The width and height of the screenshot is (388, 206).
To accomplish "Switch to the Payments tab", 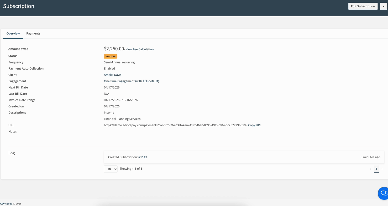I will tap(33, 34).
